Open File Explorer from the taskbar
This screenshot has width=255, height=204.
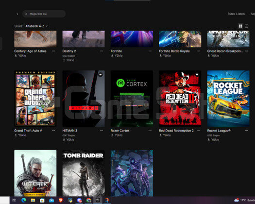[33, 200]
